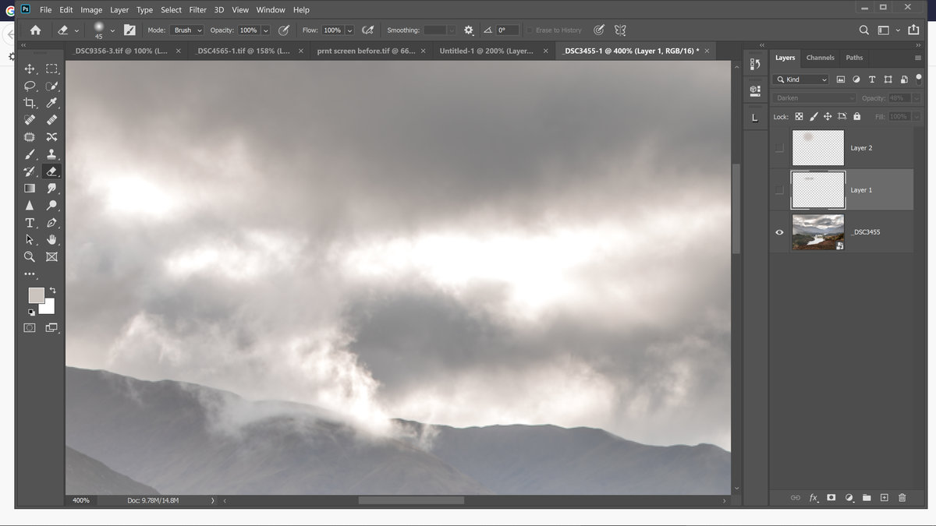Toggle pressure for size button
Screen dimensions: 936x526
point(598,30)
